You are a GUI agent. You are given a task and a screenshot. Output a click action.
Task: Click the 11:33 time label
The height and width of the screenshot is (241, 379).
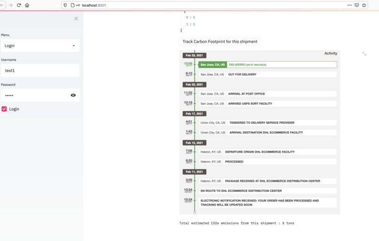point(188,93)
